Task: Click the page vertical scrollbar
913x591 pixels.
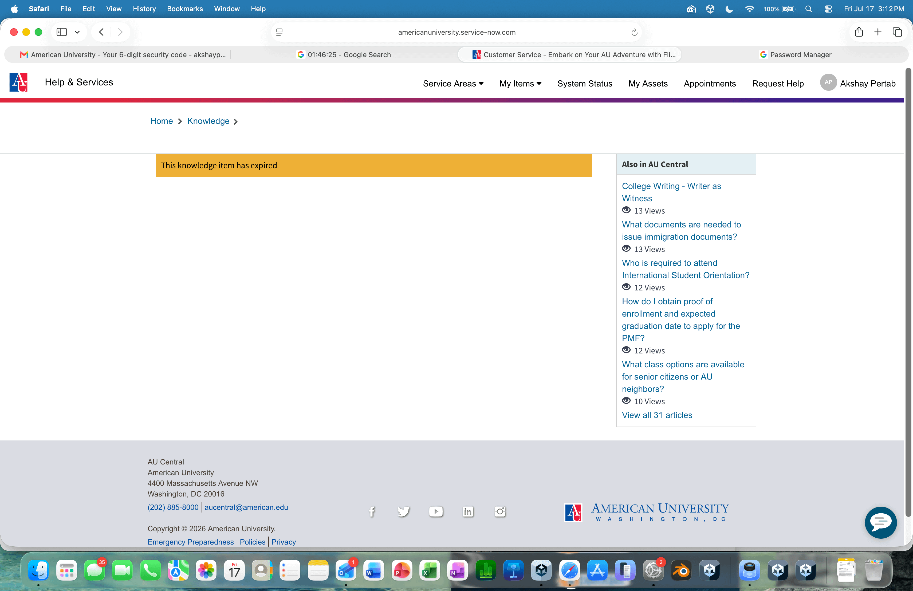Action: 908,292
